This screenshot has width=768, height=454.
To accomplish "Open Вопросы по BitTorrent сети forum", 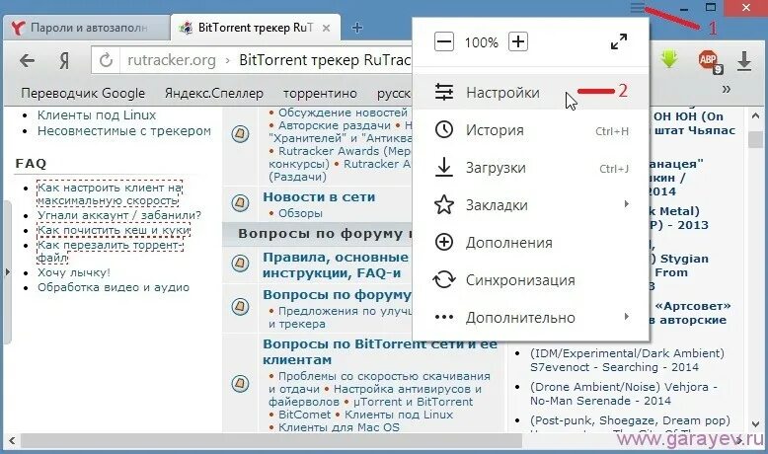I will pos(380,351).
